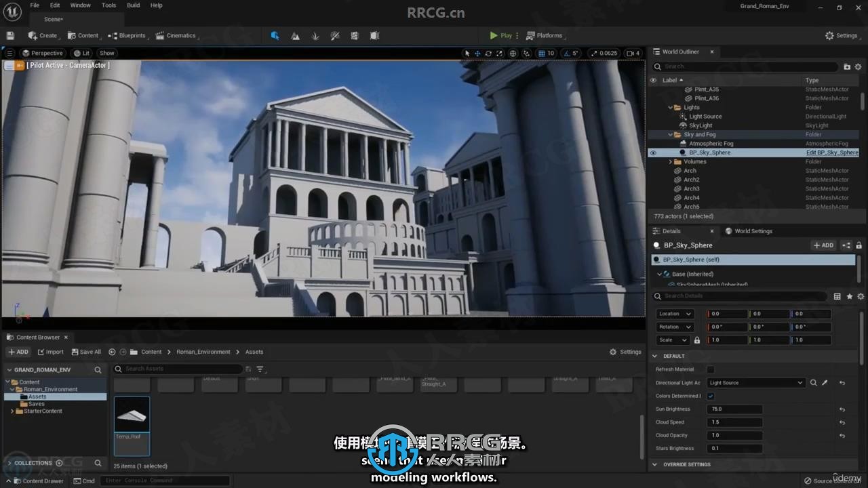
Task: Activate the Rotate gizmo tool
Action: pos(488,53)
